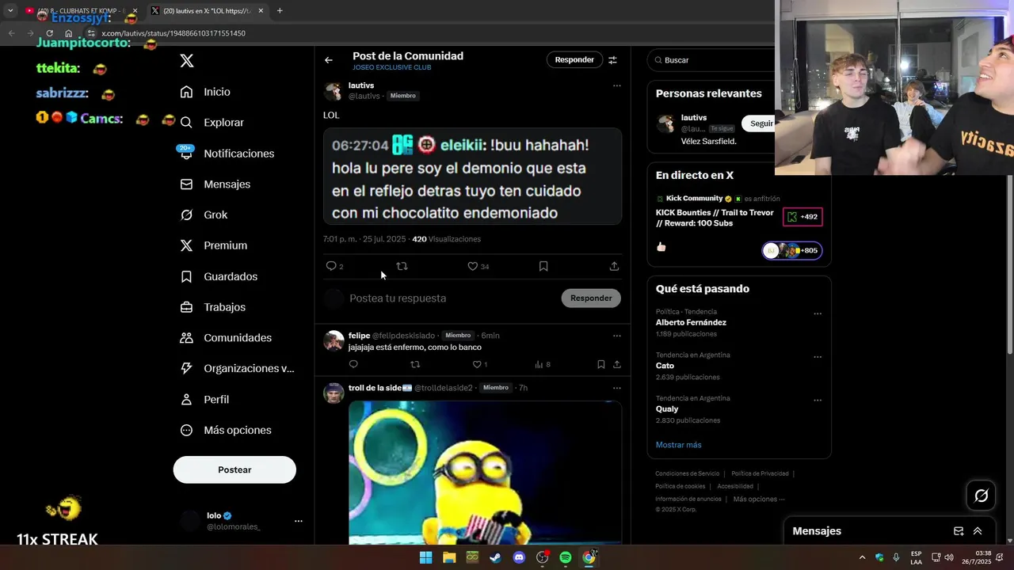Show hidden system tray icons
1014x570 pixels.
[862, 557]
